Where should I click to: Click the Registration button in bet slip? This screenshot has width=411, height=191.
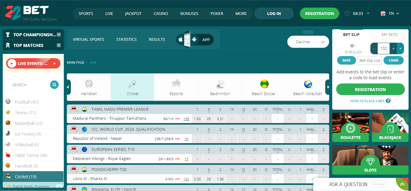coord(370,90)
